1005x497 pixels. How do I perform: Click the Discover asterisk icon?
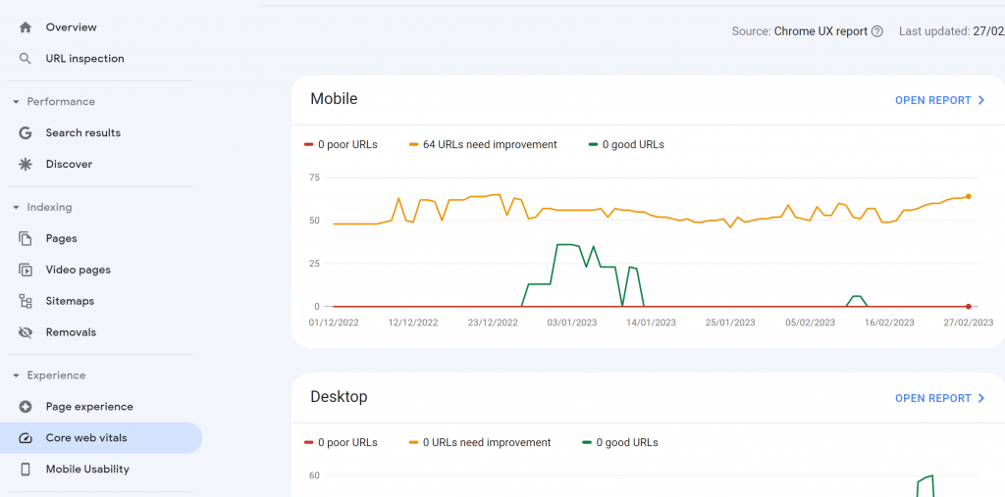25,165
